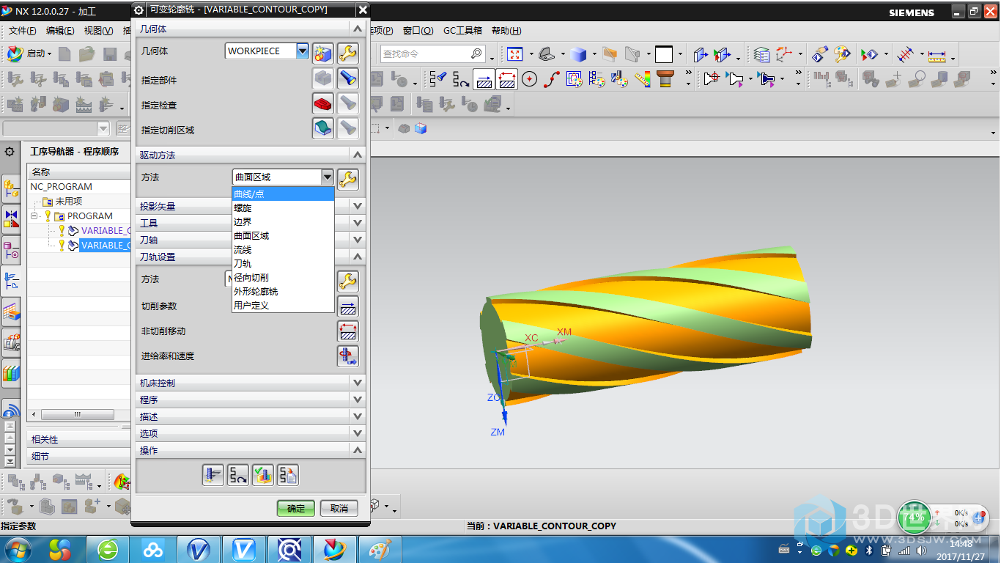Screen dimensions: 1001x563
Task: Click list tool path icon
Action: pyautogui.click(x=288, y=476)
